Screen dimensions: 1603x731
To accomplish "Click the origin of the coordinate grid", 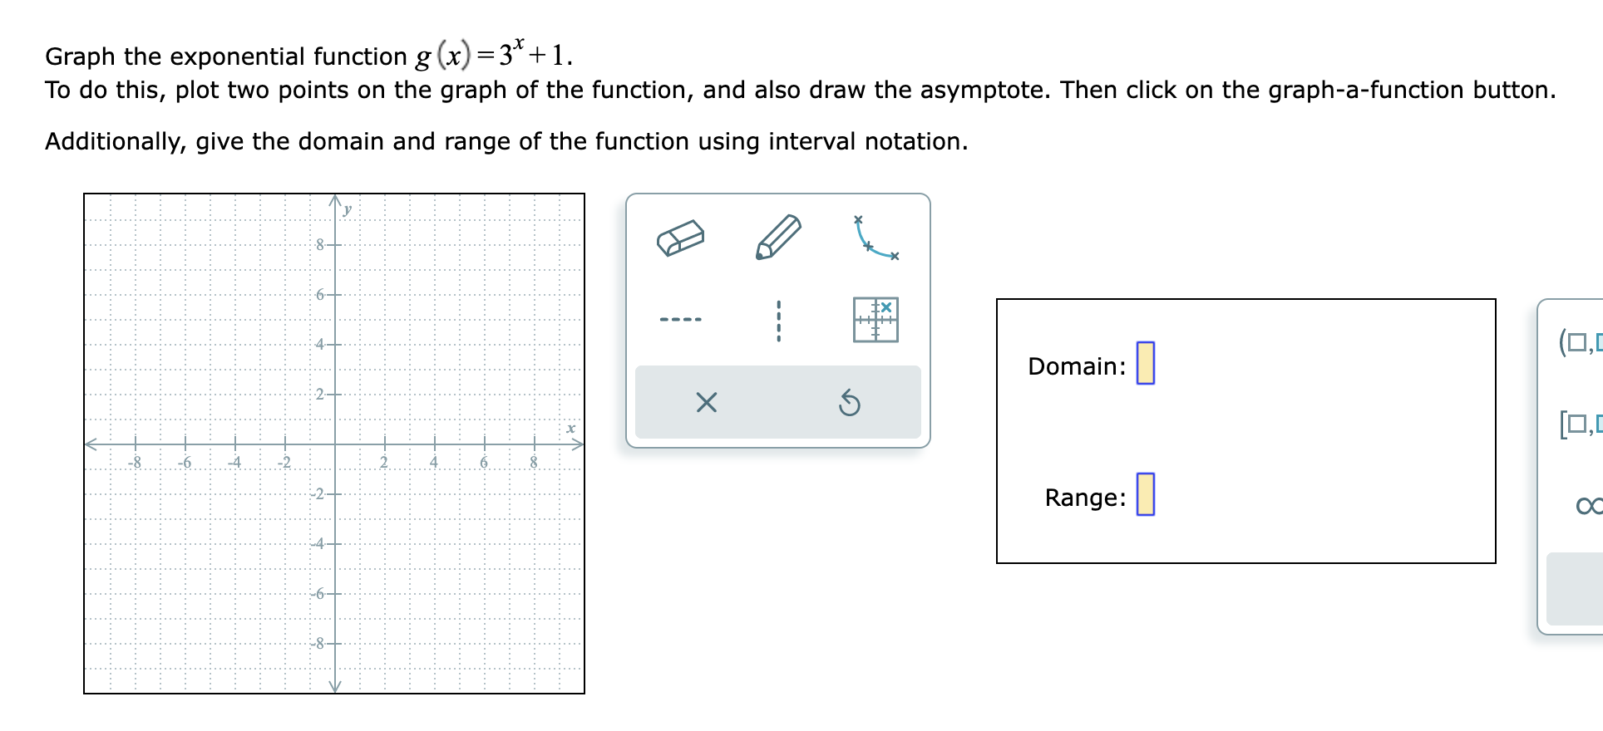I will click(x=334, y=444).
